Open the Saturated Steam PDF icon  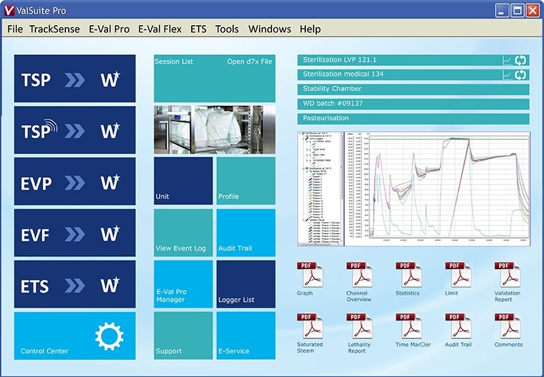(310, 326)
